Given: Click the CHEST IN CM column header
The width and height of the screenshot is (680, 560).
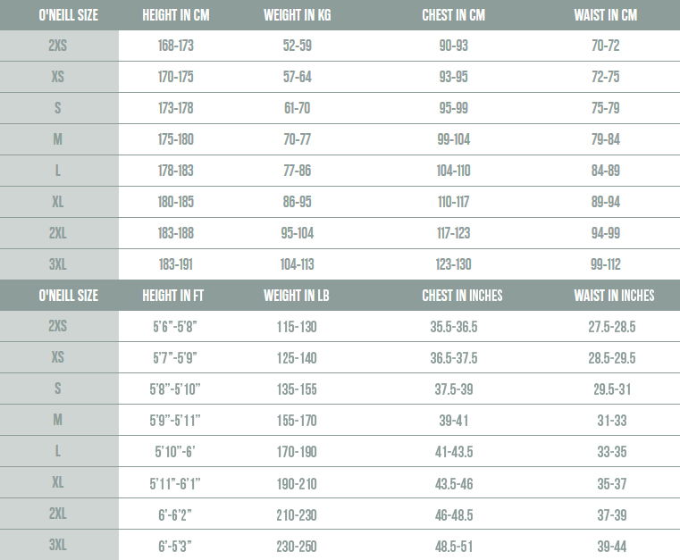Looking at the screenshot, I should coord(453,15).
